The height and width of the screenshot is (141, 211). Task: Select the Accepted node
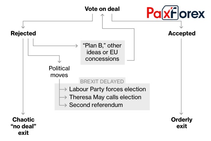point(182,33)
